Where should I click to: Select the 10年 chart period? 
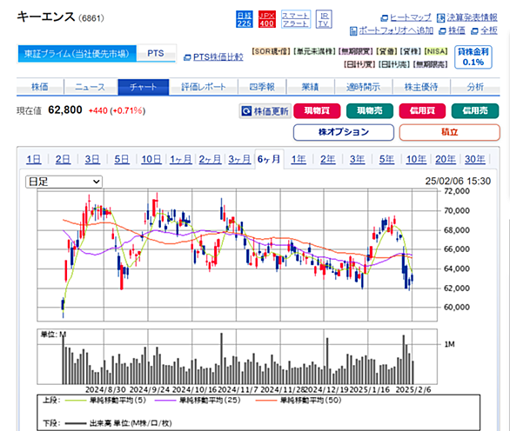click(416, 160)
